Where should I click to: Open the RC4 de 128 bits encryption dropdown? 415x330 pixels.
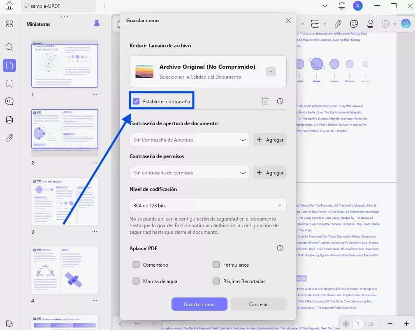[x=208, y=205]
